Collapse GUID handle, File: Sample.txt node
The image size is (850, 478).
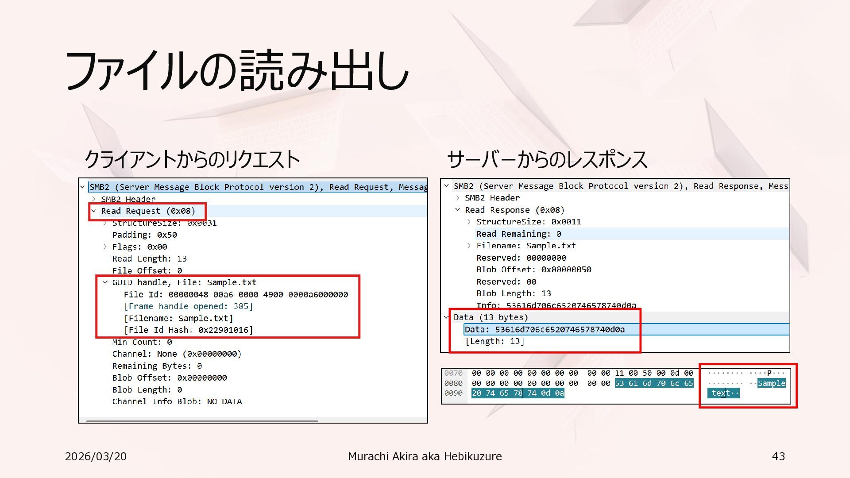[x=105, y=282]
